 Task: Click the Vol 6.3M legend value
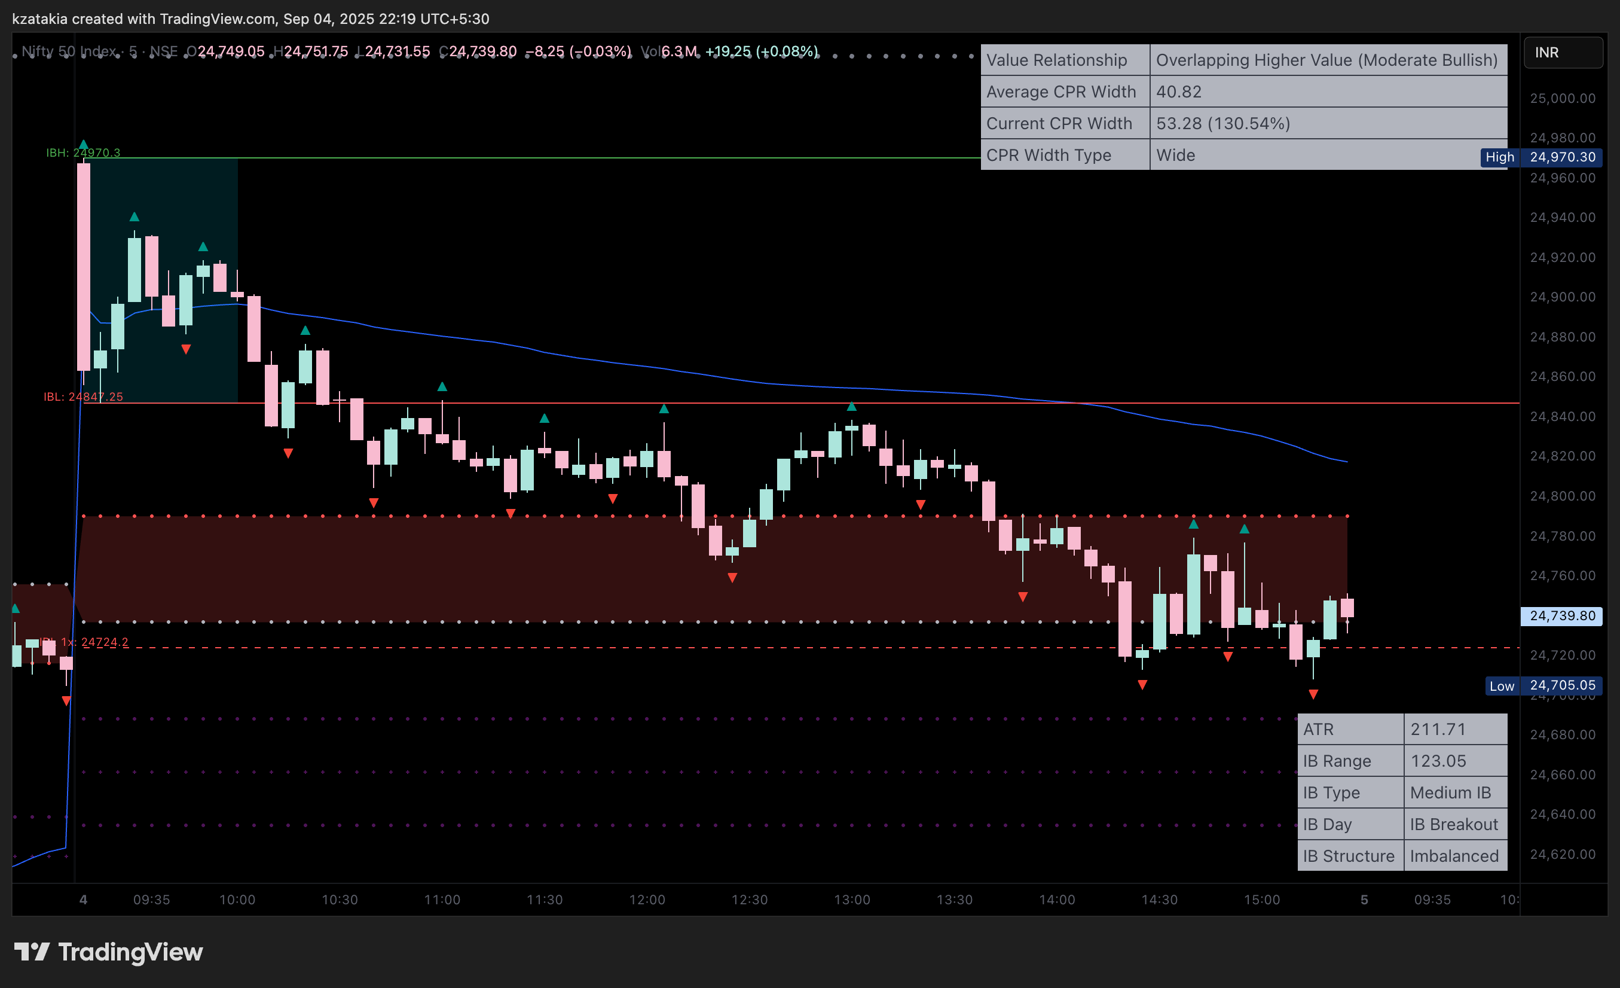coord(678,51)
